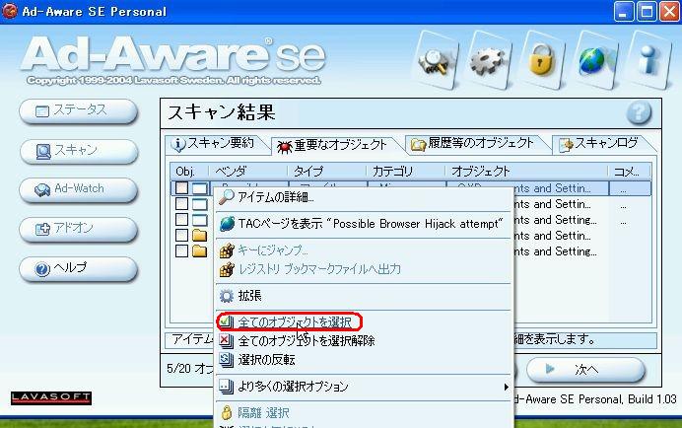Click the globe web update icon
682x428 pixels.
pyautogui.click(x=593, y=59)
